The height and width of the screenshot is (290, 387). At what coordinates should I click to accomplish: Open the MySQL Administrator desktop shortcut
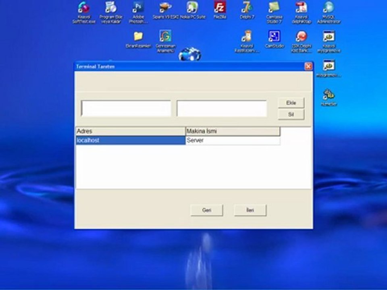coord(329,12)
